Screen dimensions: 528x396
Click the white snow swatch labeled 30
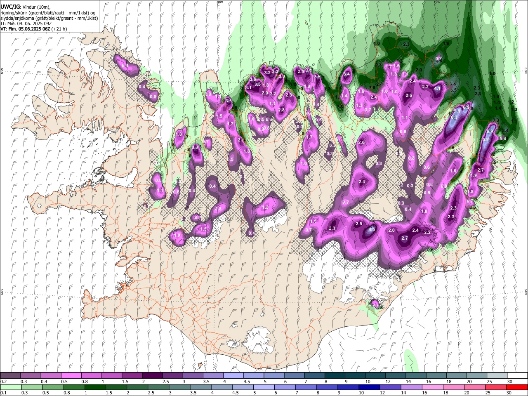[x=517, y=376]
